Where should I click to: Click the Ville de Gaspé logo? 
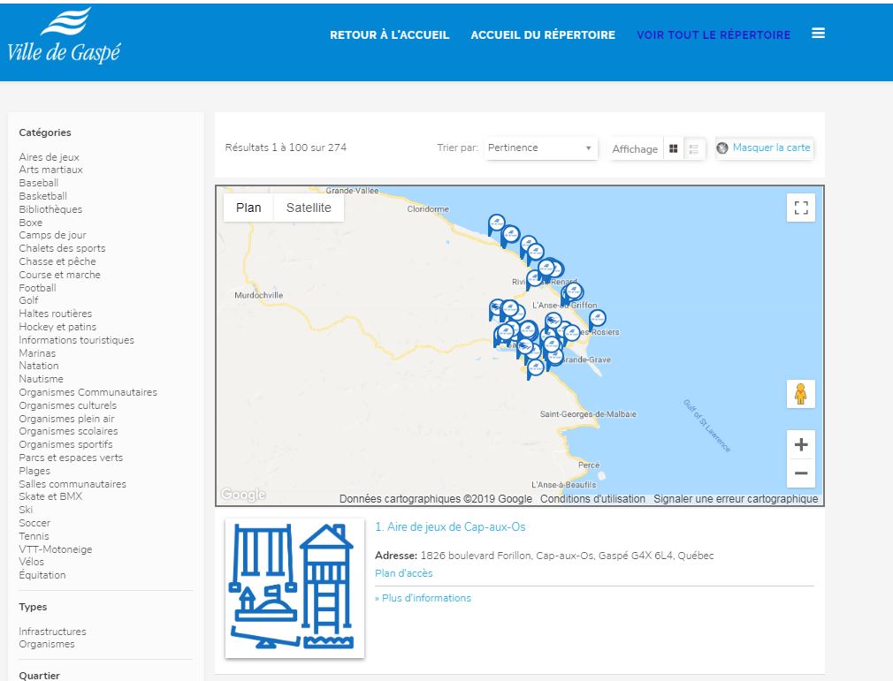tap(62, 37)
